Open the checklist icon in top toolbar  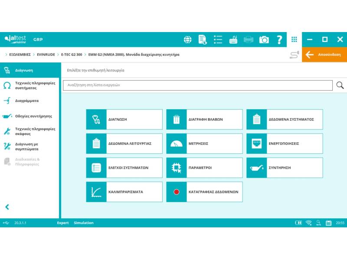[x=218, y=39]
